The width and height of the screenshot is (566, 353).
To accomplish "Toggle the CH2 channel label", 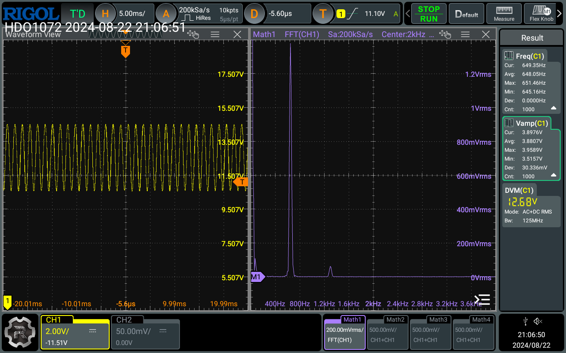I will click(124, 320).
